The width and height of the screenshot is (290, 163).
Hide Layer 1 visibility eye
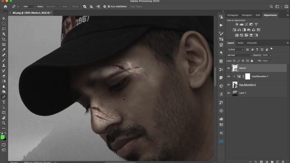coord(228,93)
